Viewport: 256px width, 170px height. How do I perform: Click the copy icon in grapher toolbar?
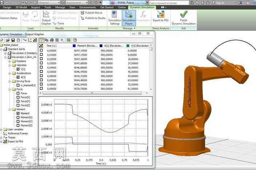tap(47, 40)
